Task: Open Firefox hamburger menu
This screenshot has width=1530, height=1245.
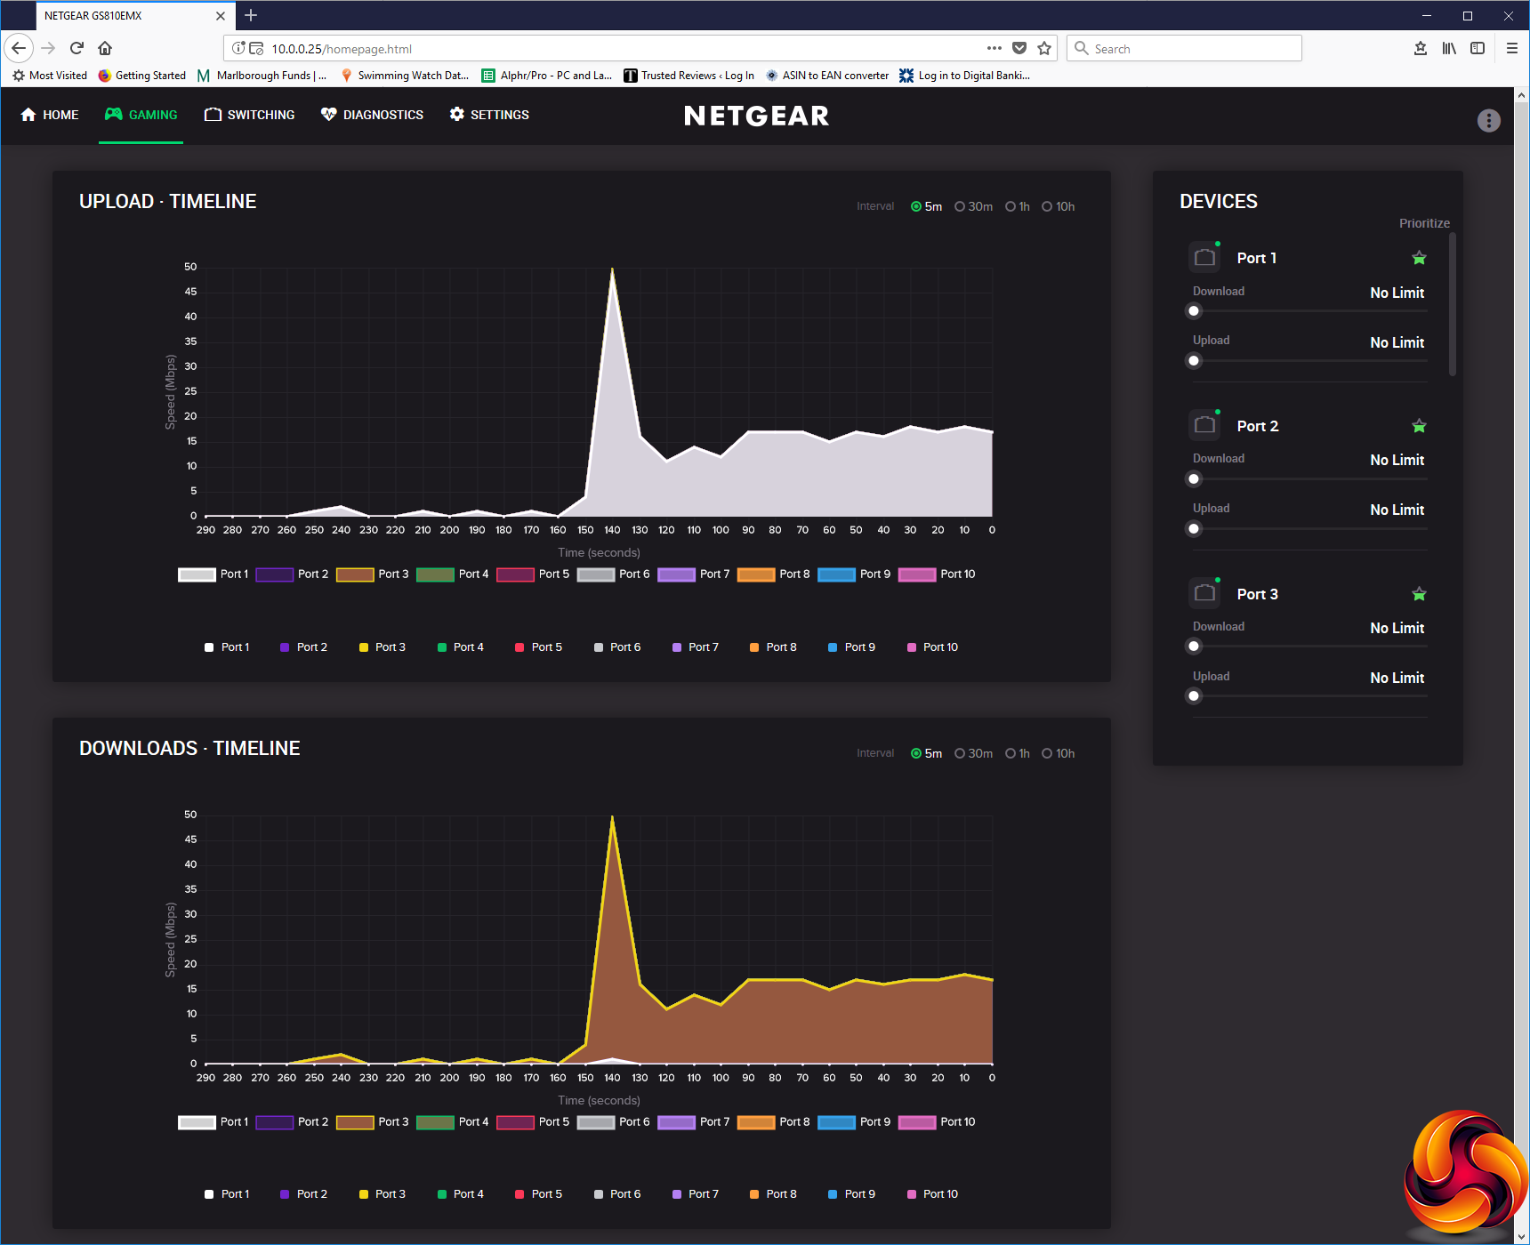Action: tap(1511, 48)
